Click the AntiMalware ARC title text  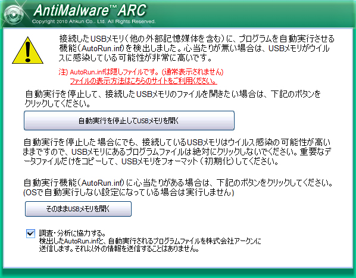pyautogui.click(x=90, y=10)
